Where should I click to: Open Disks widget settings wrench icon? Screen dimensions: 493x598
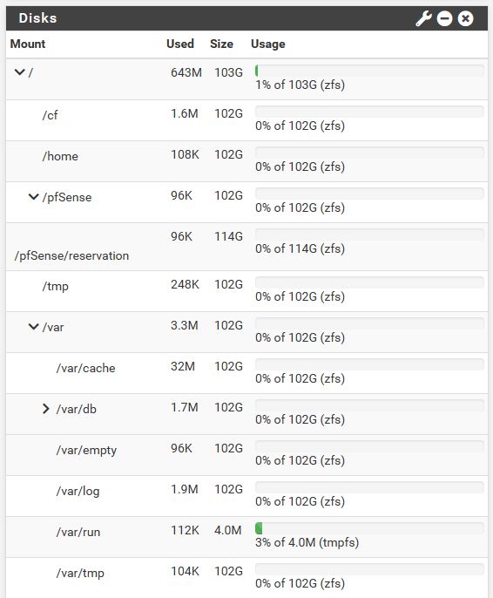tap(423, 18)
